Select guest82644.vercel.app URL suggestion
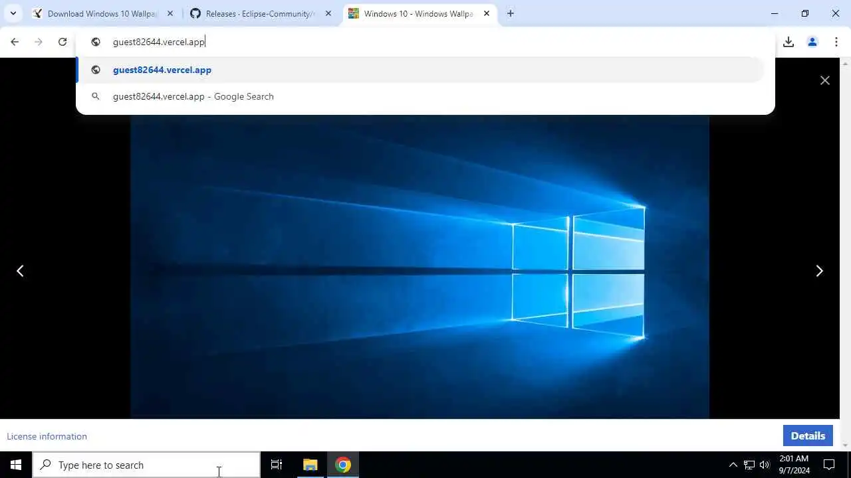Screen dimensions: 851x478 [x=420, y=70]
